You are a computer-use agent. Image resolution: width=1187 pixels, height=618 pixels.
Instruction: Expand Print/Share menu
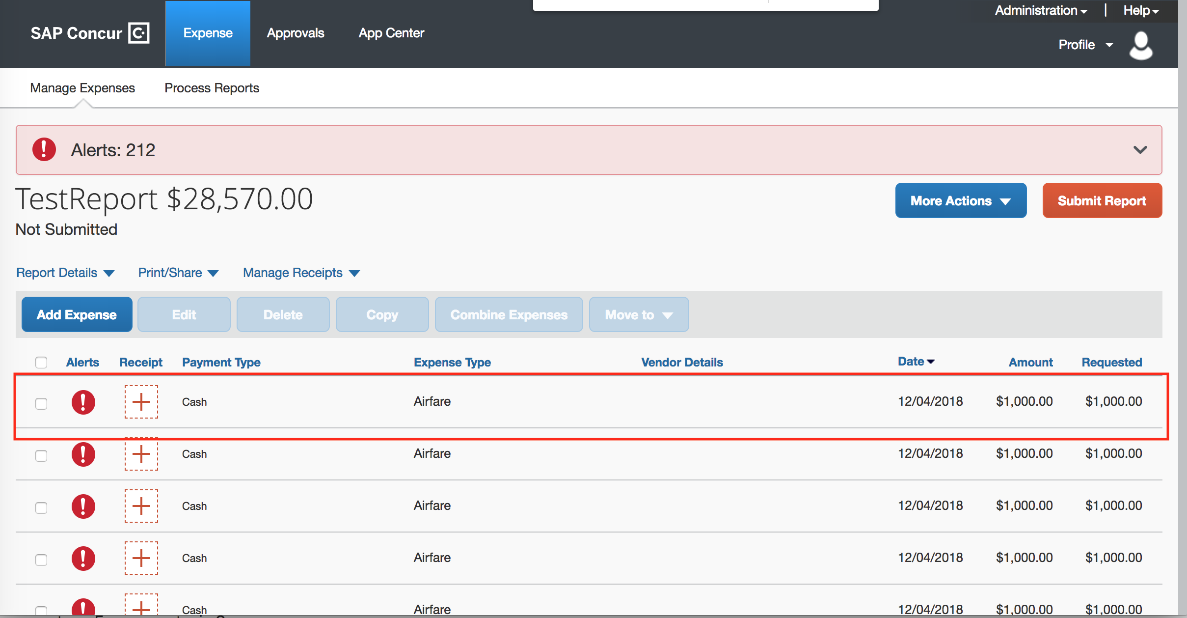point(178,273)
